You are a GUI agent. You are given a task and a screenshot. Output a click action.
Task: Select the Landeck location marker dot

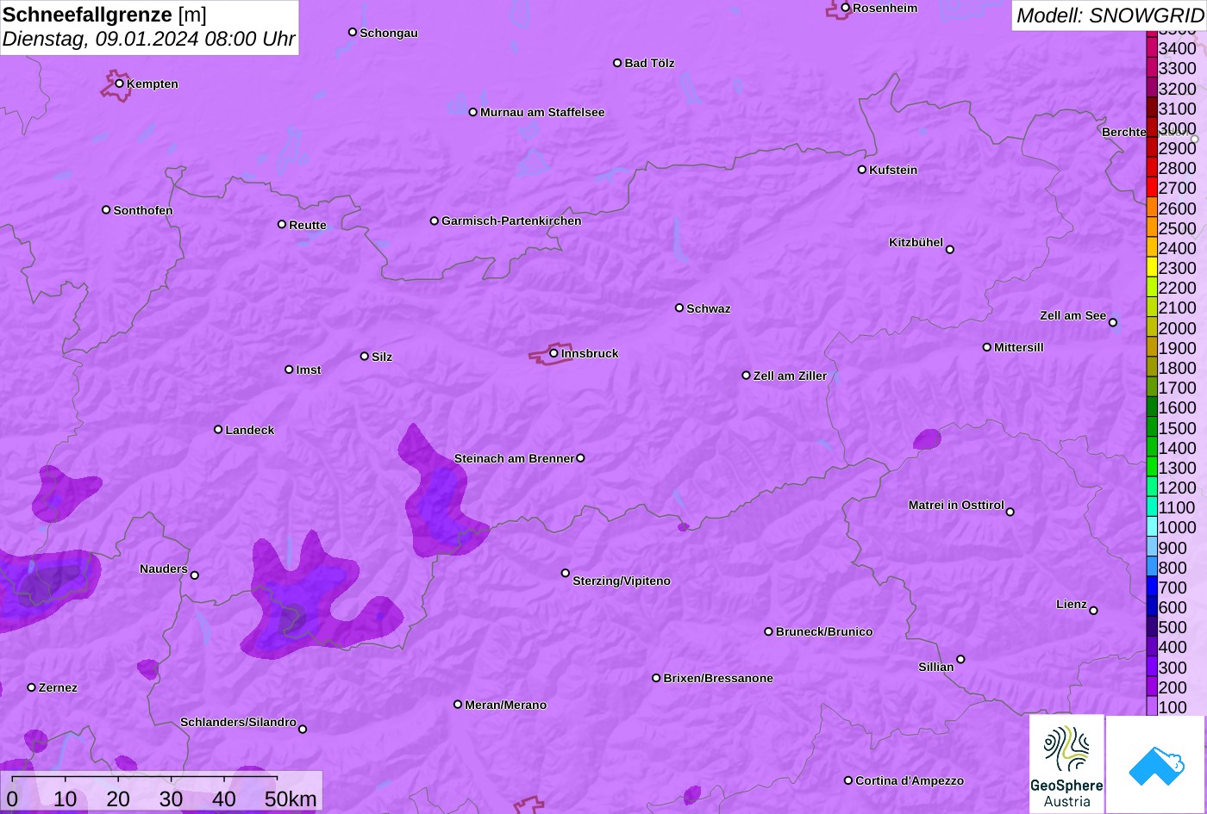(x=218, y=430)
